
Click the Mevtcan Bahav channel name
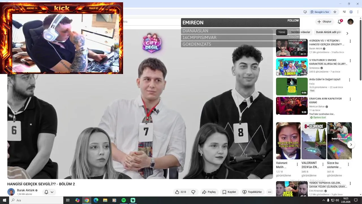[x=317, y=107]
